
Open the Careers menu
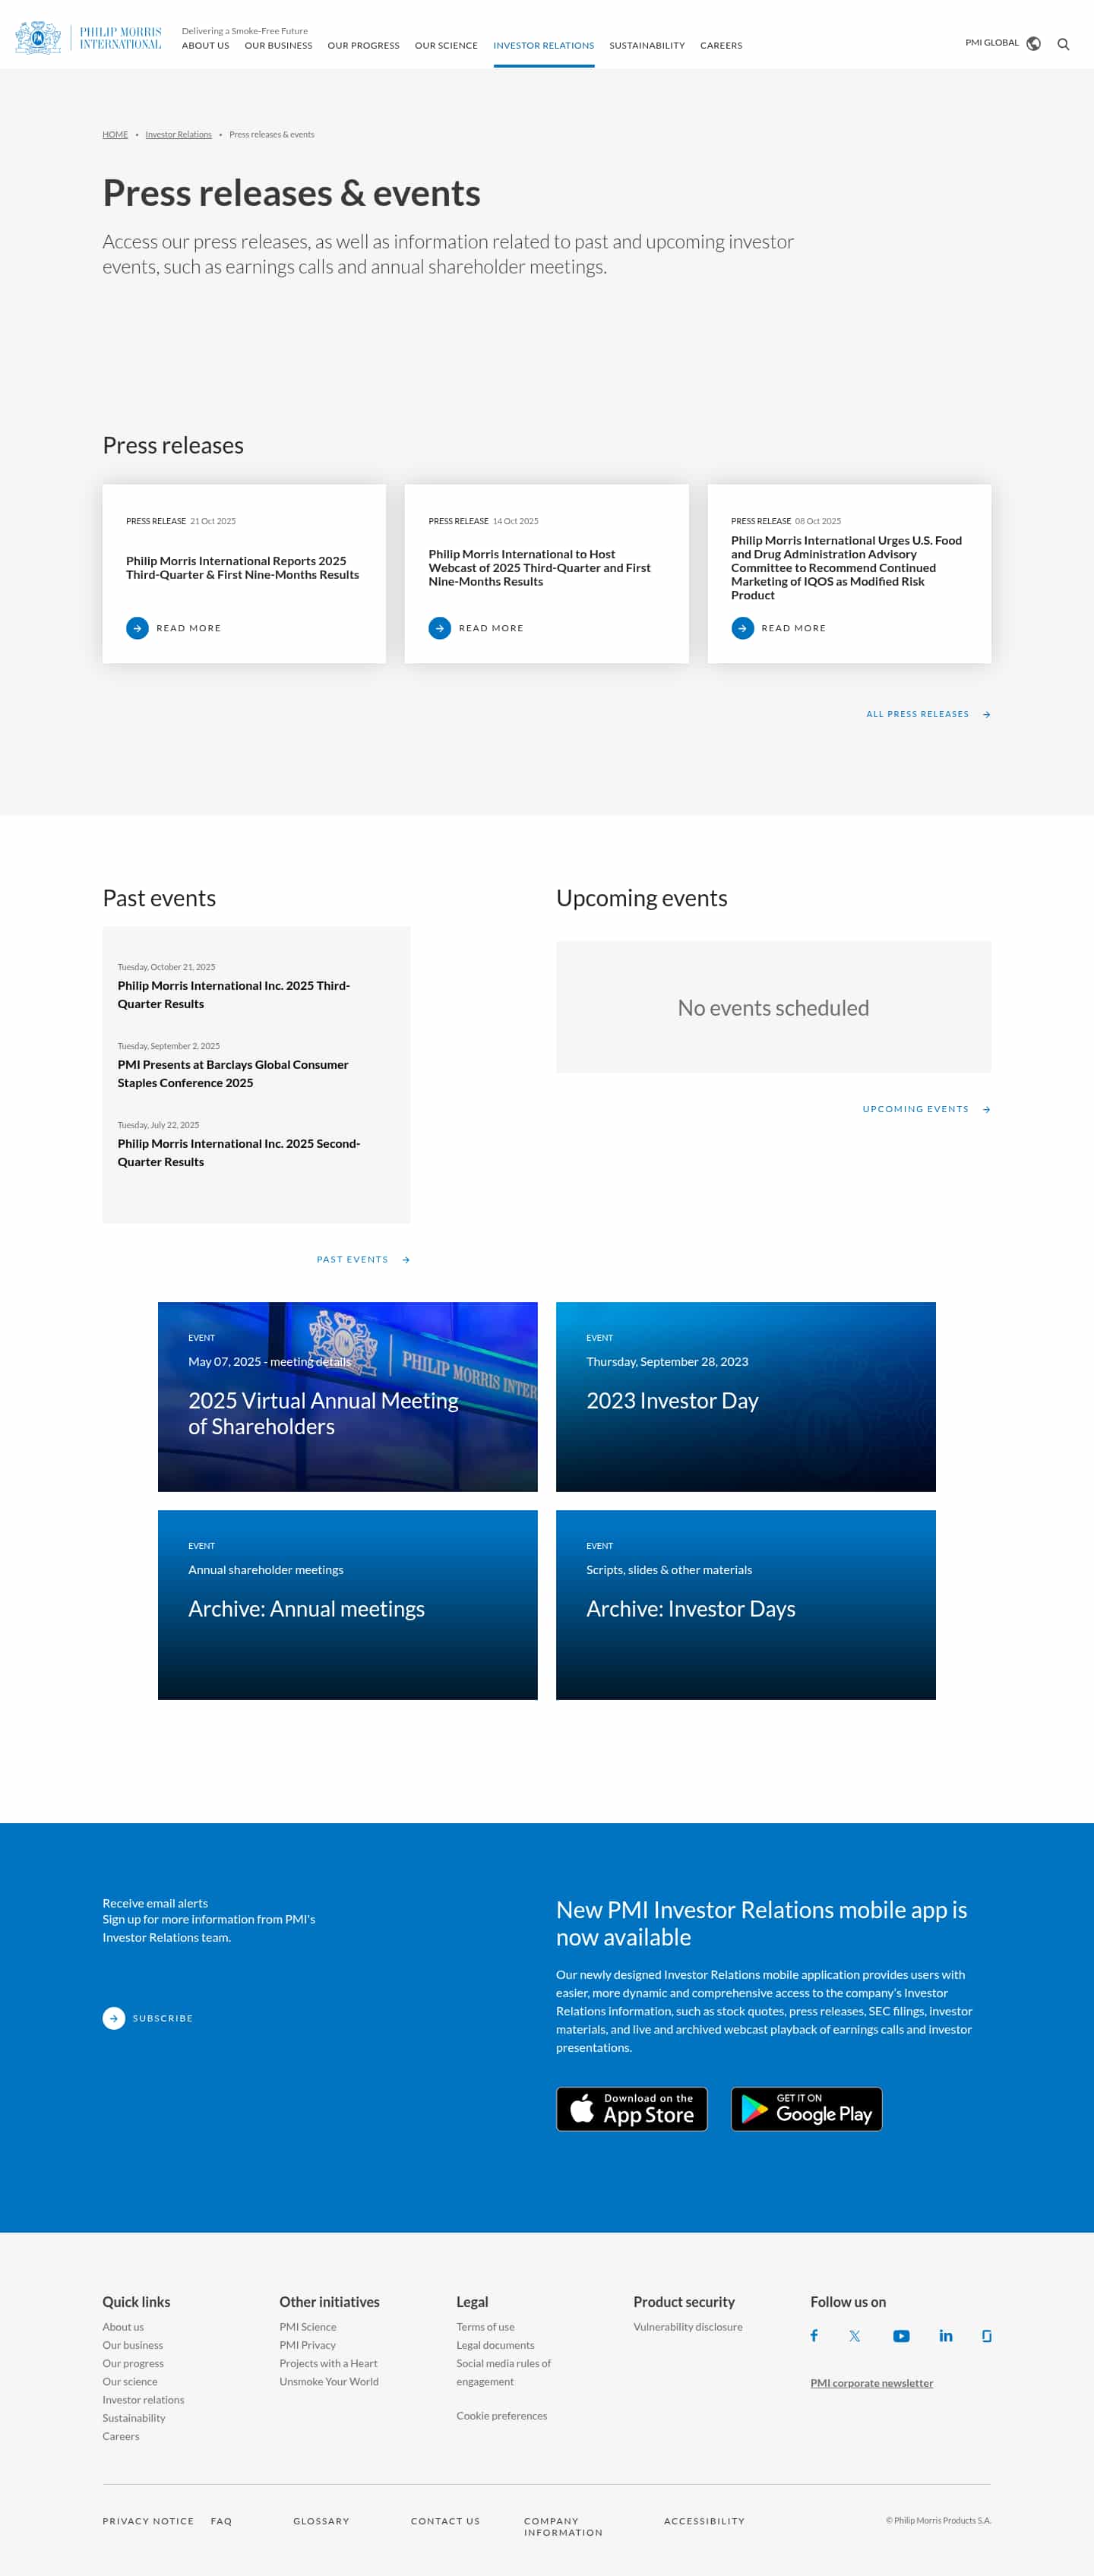(721, 46)
